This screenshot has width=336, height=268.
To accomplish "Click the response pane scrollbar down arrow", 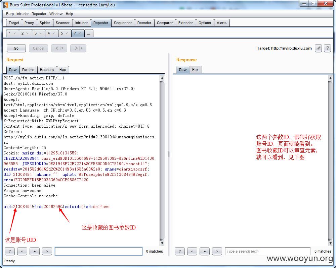I will (x=330, y=243).
